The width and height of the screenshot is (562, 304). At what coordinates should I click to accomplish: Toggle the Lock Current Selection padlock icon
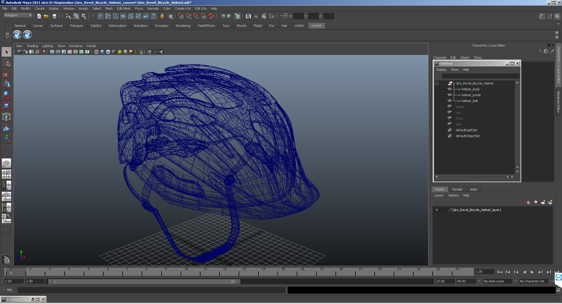(x=162, y=16)
